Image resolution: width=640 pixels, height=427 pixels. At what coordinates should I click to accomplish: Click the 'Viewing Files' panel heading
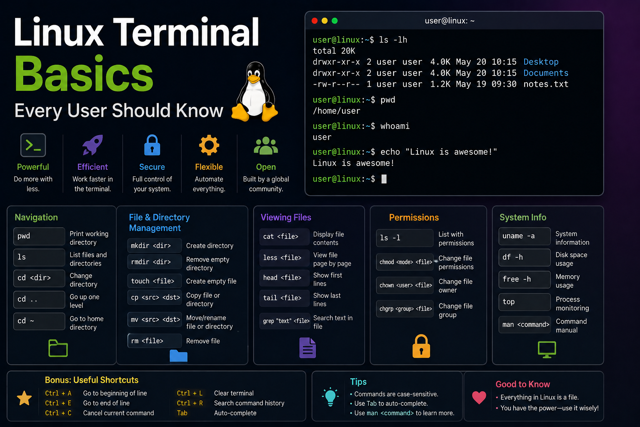tap(286, 217)
